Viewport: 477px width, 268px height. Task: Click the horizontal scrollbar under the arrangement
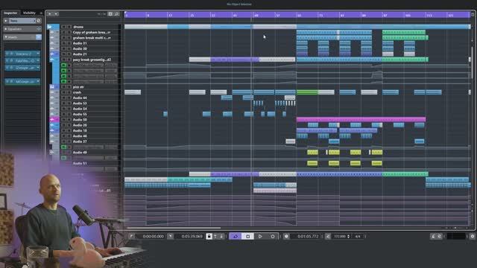[174, 228]
